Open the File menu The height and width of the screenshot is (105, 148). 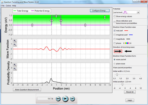pyautogui.click(x=3, y=6)
